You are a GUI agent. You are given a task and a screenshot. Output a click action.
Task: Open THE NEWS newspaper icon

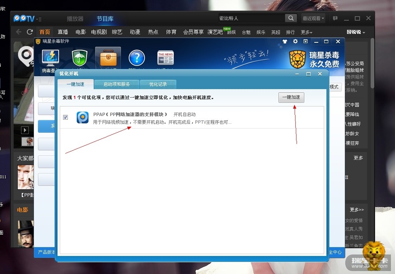(166, 58)
